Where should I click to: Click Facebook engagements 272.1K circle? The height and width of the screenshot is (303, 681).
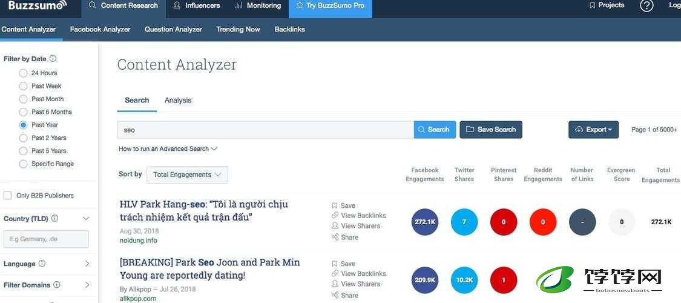(425, 222)
